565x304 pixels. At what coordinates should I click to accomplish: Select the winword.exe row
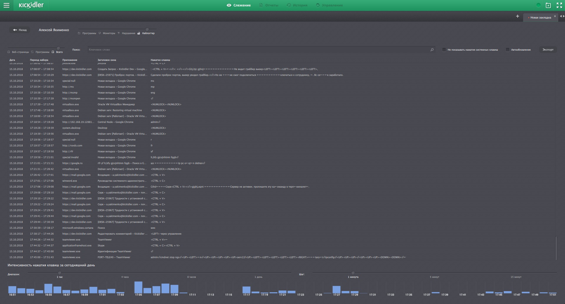tap(282, 181)
